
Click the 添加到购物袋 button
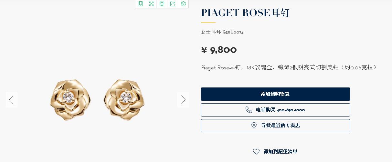[275, 94]
